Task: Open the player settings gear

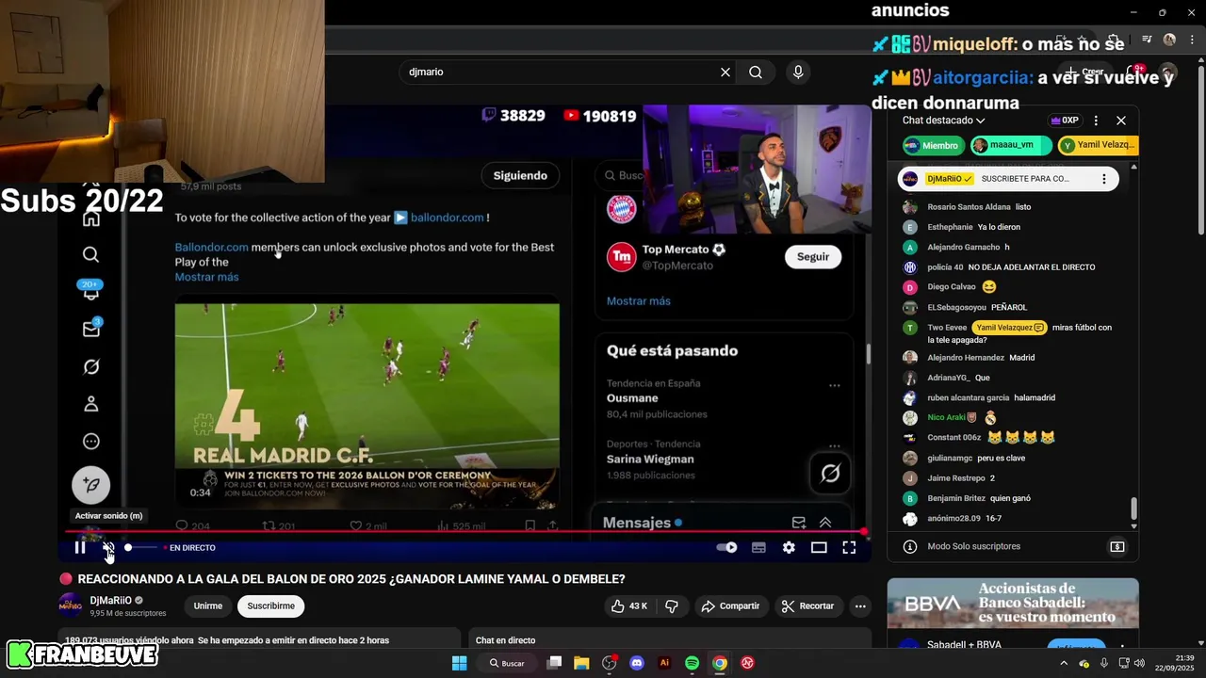Action: [x=789, y=547]
